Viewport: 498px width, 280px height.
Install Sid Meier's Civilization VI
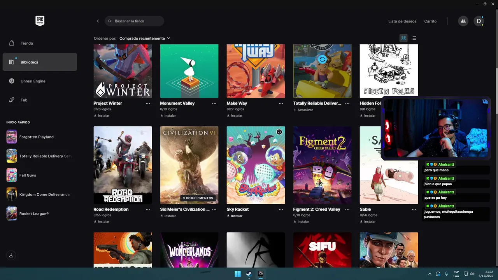pos(168,216)
